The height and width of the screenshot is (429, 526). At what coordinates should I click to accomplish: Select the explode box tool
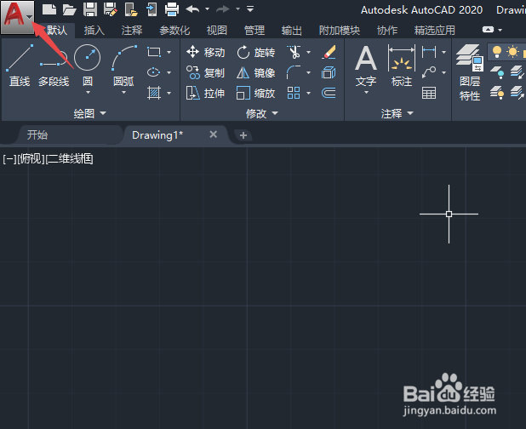click(329, 72)
